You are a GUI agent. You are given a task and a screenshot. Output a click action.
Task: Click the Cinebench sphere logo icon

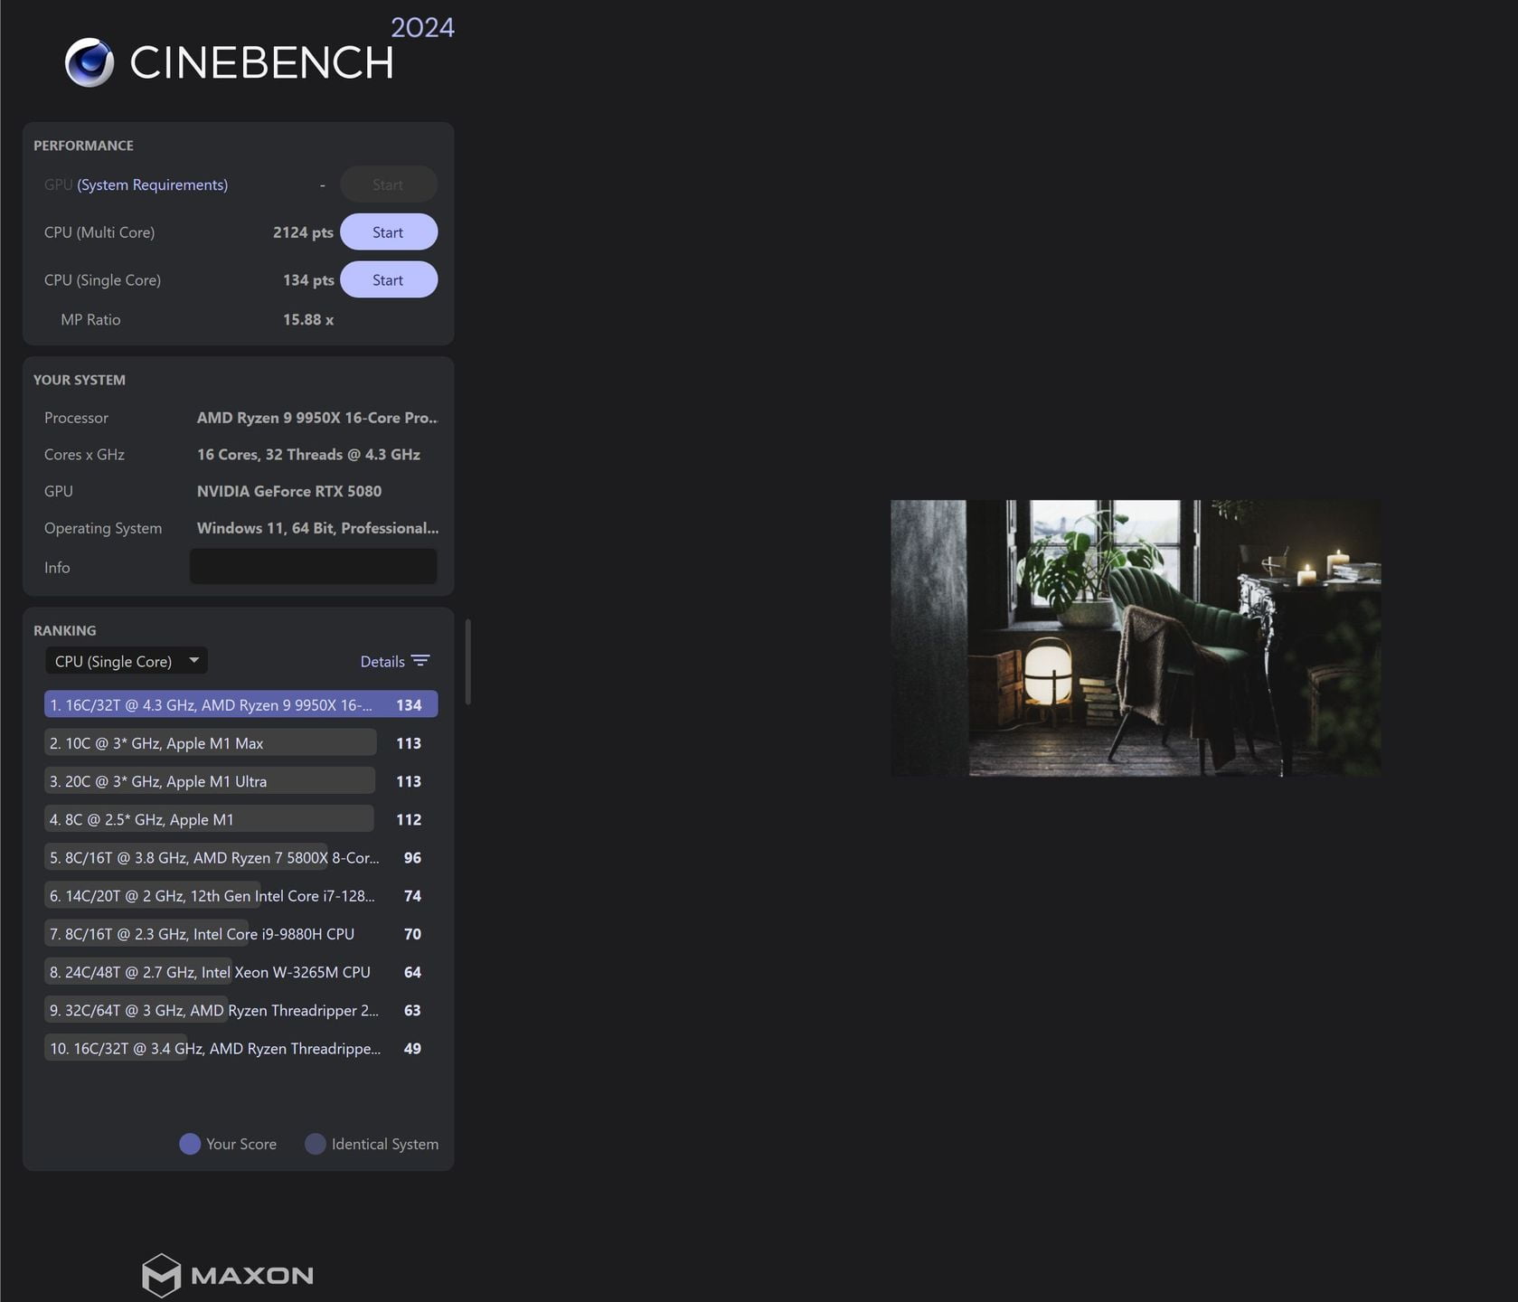coord(90,62)
